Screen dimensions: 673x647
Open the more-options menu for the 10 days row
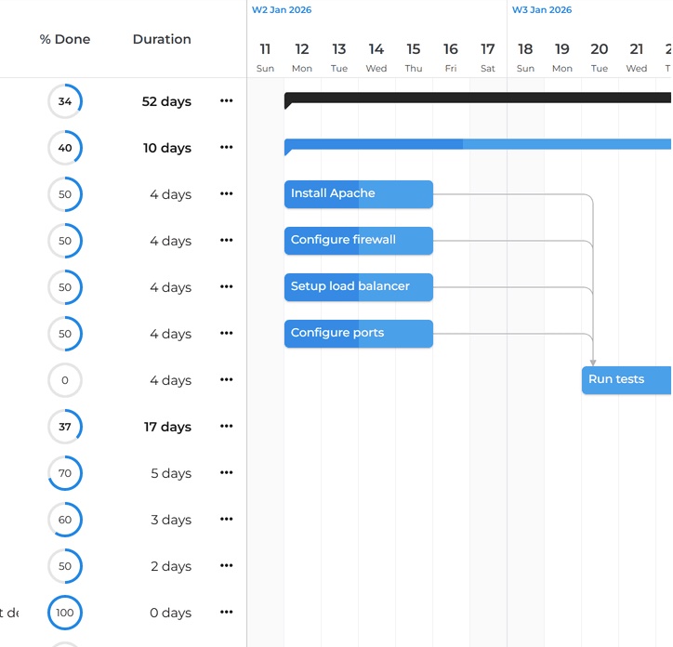coord(226,147)
